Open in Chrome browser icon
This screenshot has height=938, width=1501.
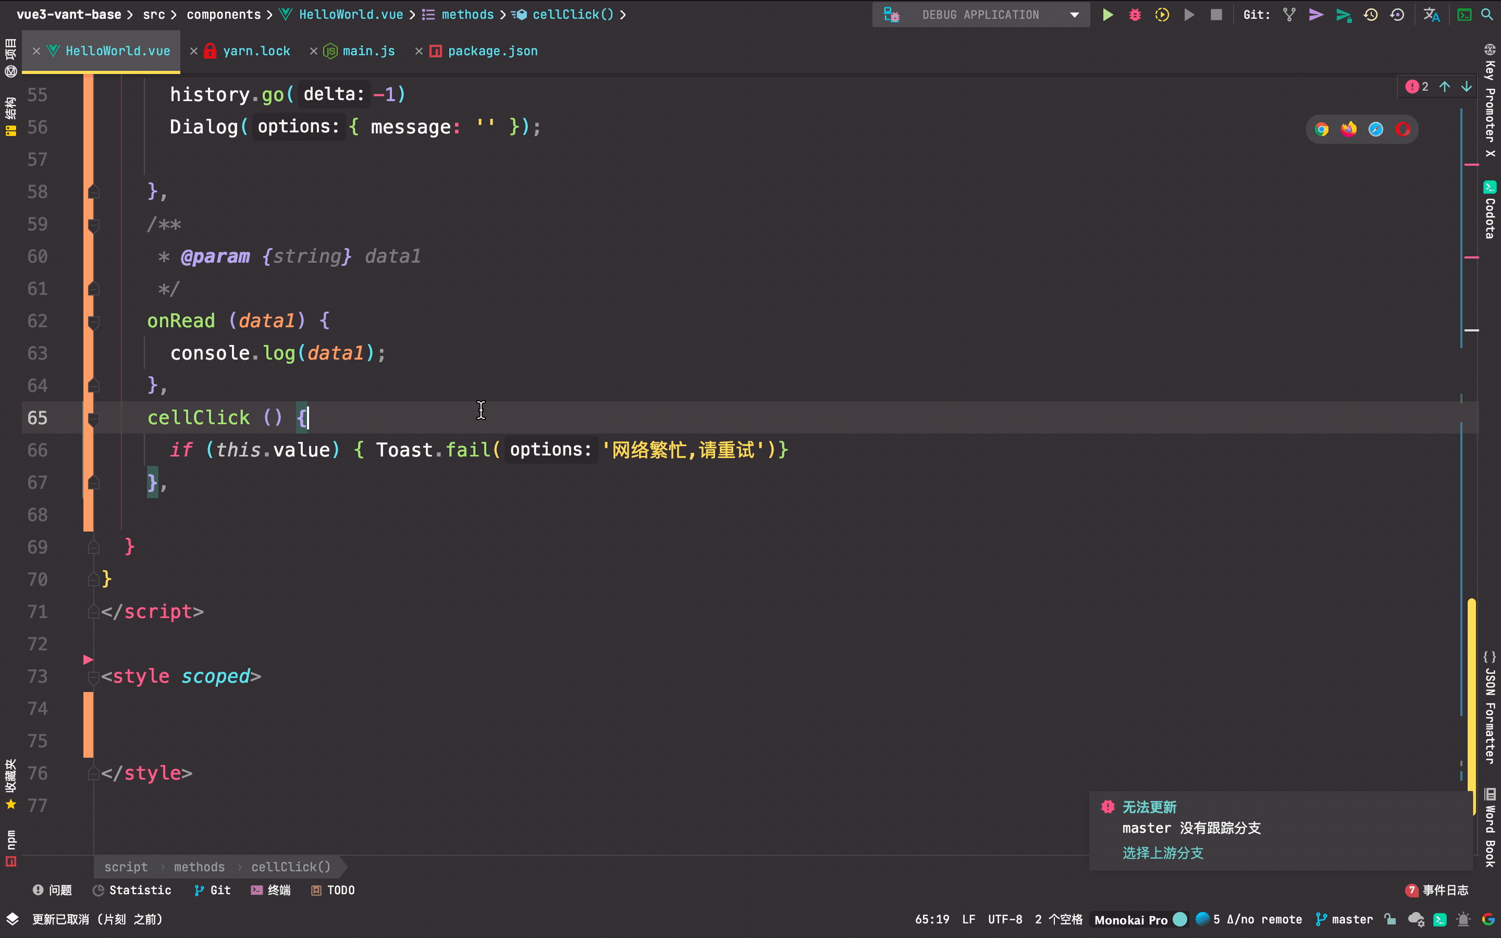click(x=1321, y=130)
